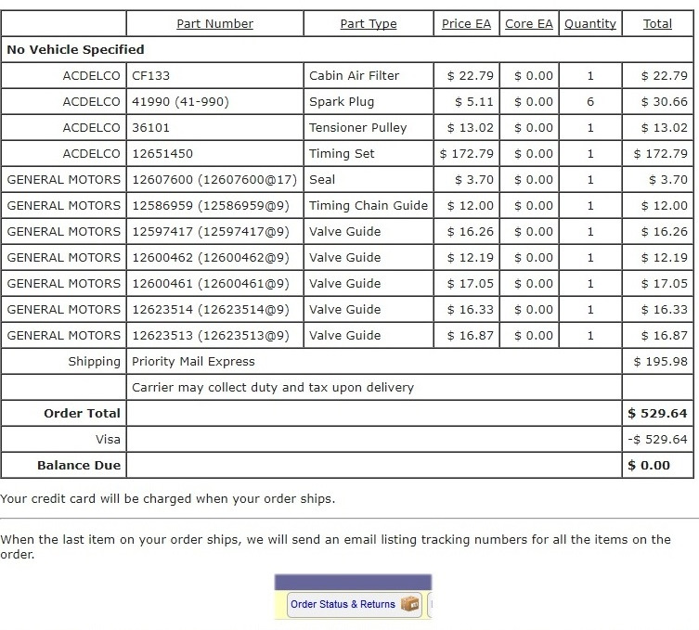The image size is (699, 630).
Task: Click the purple bar above Order Status
Action: coord(353,583)
